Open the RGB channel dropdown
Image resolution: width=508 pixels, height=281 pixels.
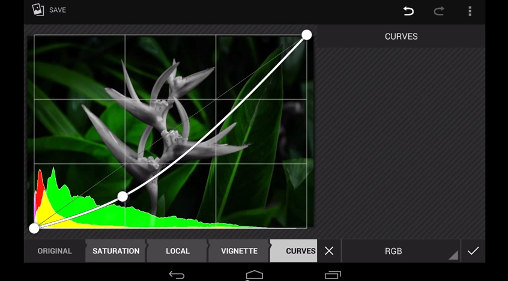(394, 251)
